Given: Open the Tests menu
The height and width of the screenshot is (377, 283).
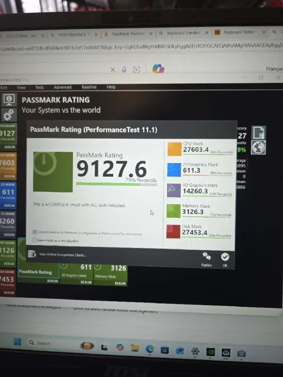Looking at the screenshot, I should [40, 87].
